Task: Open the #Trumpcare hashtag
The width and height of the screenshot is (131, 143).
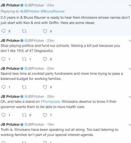Action: [50, 102]
